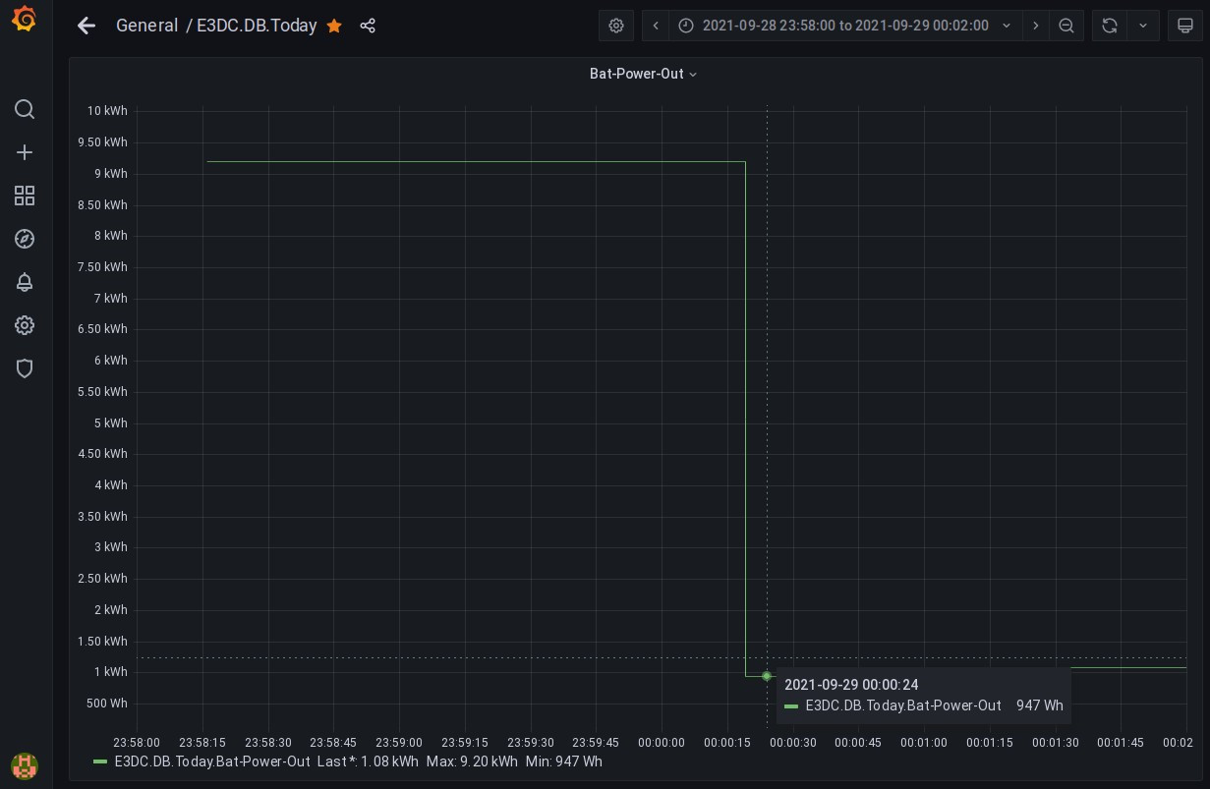Open the Explore compass icon

[x=25, y=239]
